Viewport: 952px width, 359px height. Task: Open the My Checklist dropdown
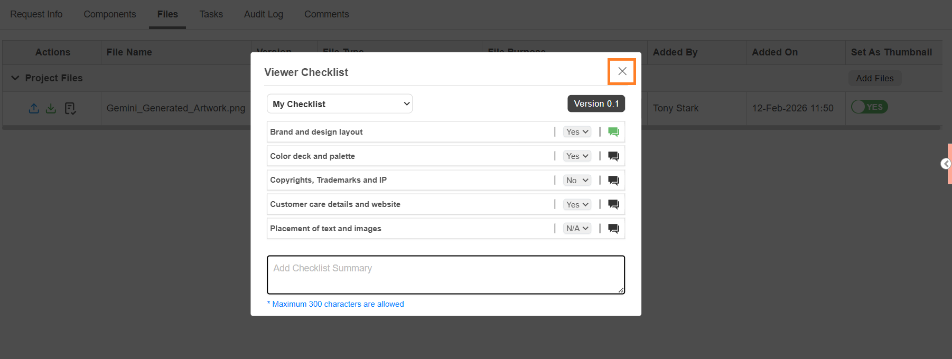[x=340, y=104]
